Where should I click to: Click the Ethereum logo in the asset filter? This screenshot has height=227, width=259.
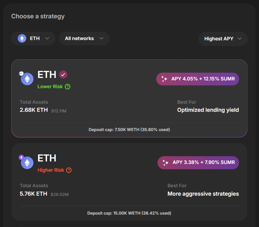click(x=22, y=39)
